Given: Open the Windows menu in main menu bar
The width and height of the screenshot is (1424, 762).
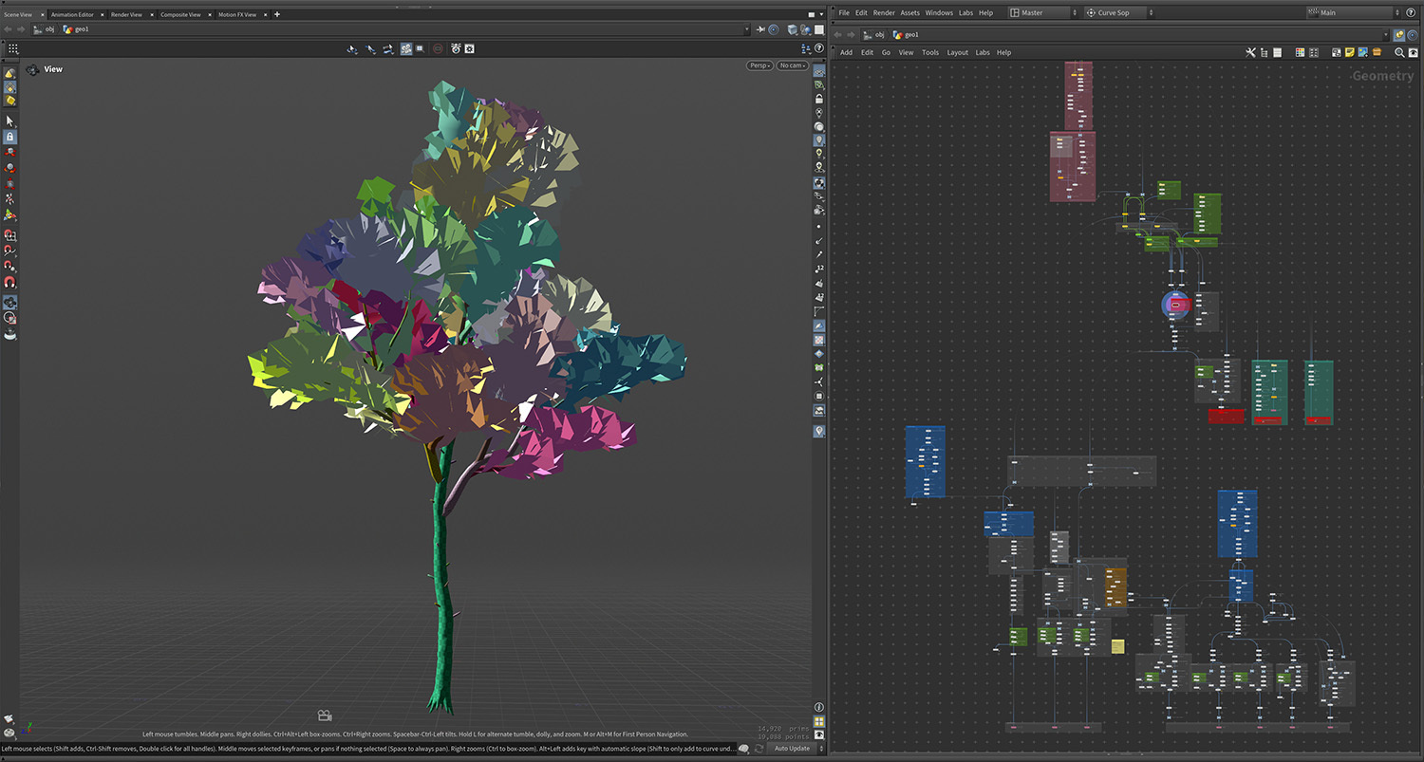Looking at the screenshot, I should pyautogui.click(x=938, y=12).
